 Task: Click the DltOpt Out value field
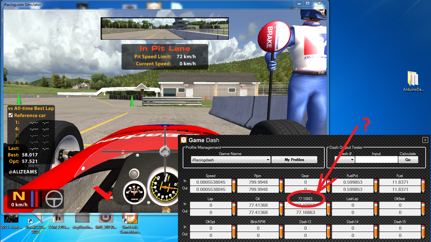[211, 235]
